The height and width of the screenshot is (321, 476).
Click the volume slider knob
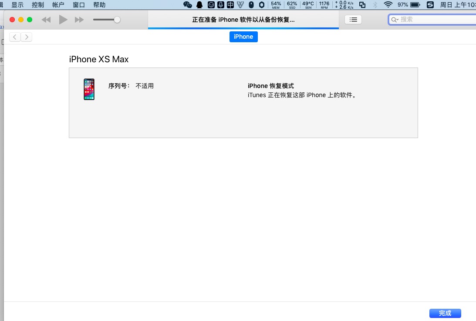pyautogui.click(x=117, y=20)
